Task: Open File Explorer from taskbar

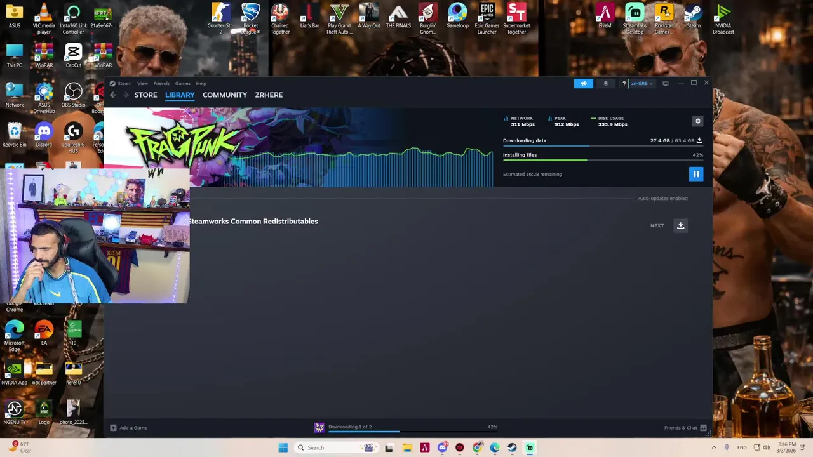Action: [x=407, y=447]
